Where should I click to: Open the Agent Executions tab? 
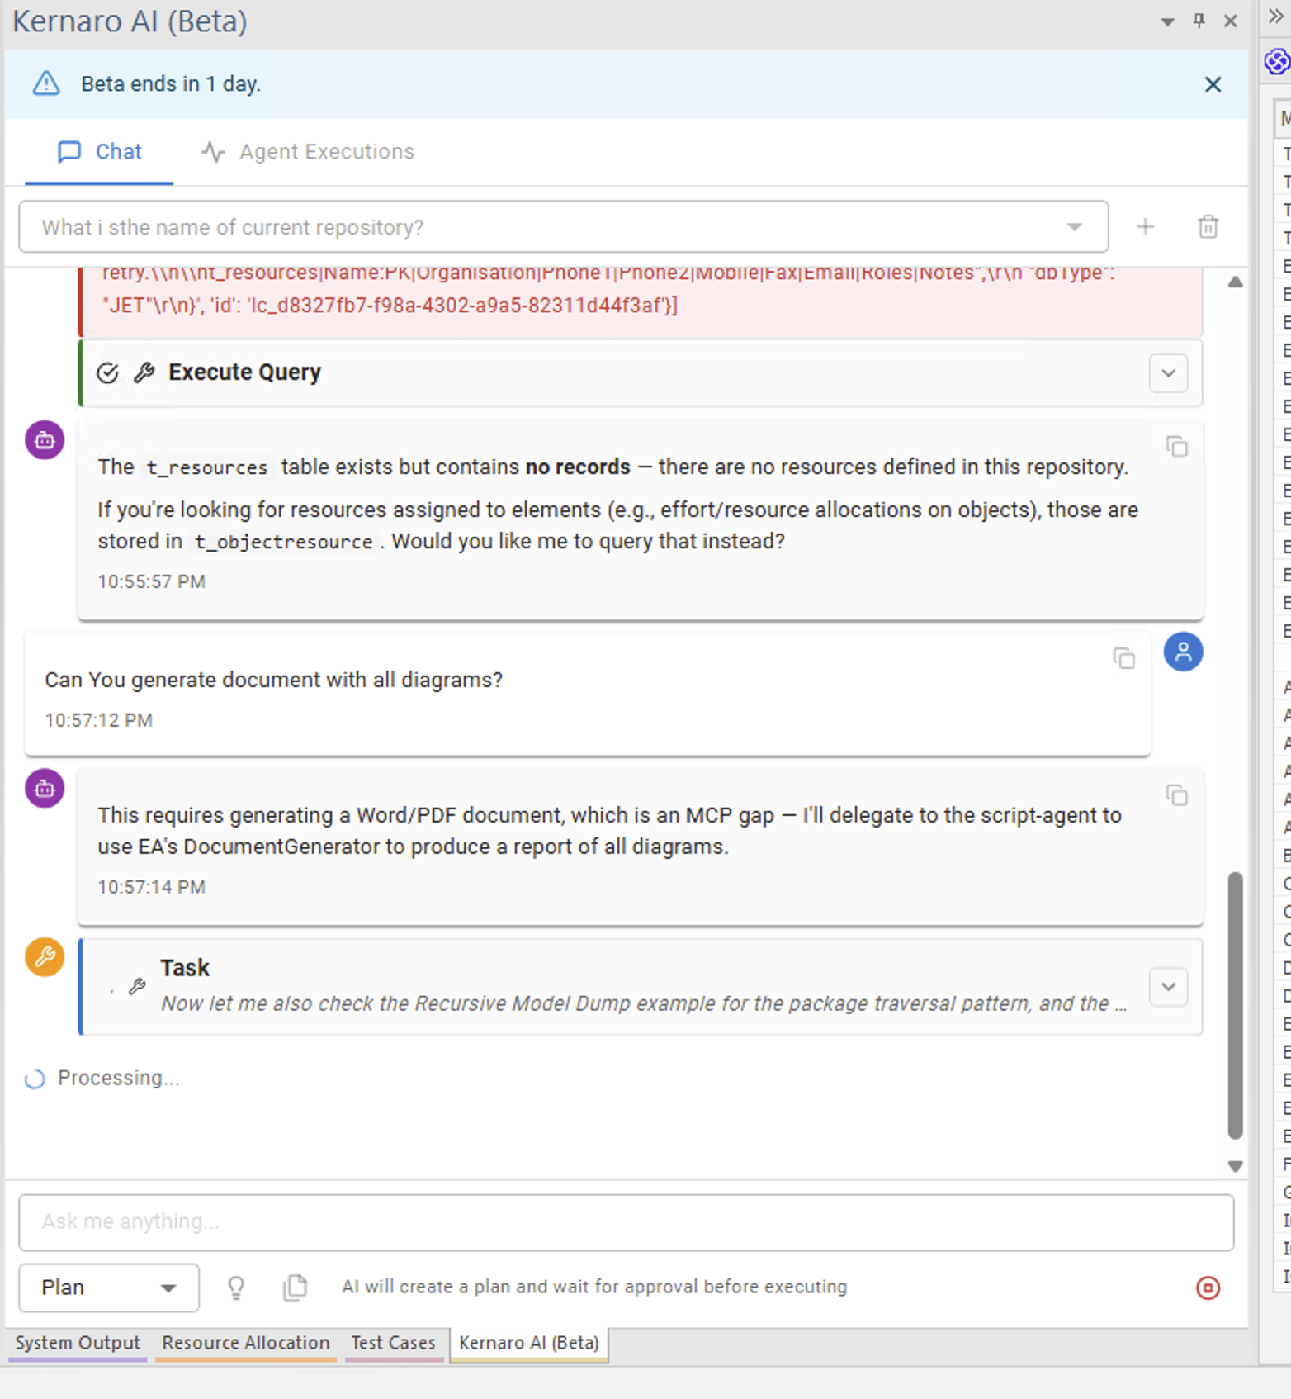(x=307, y=152)
